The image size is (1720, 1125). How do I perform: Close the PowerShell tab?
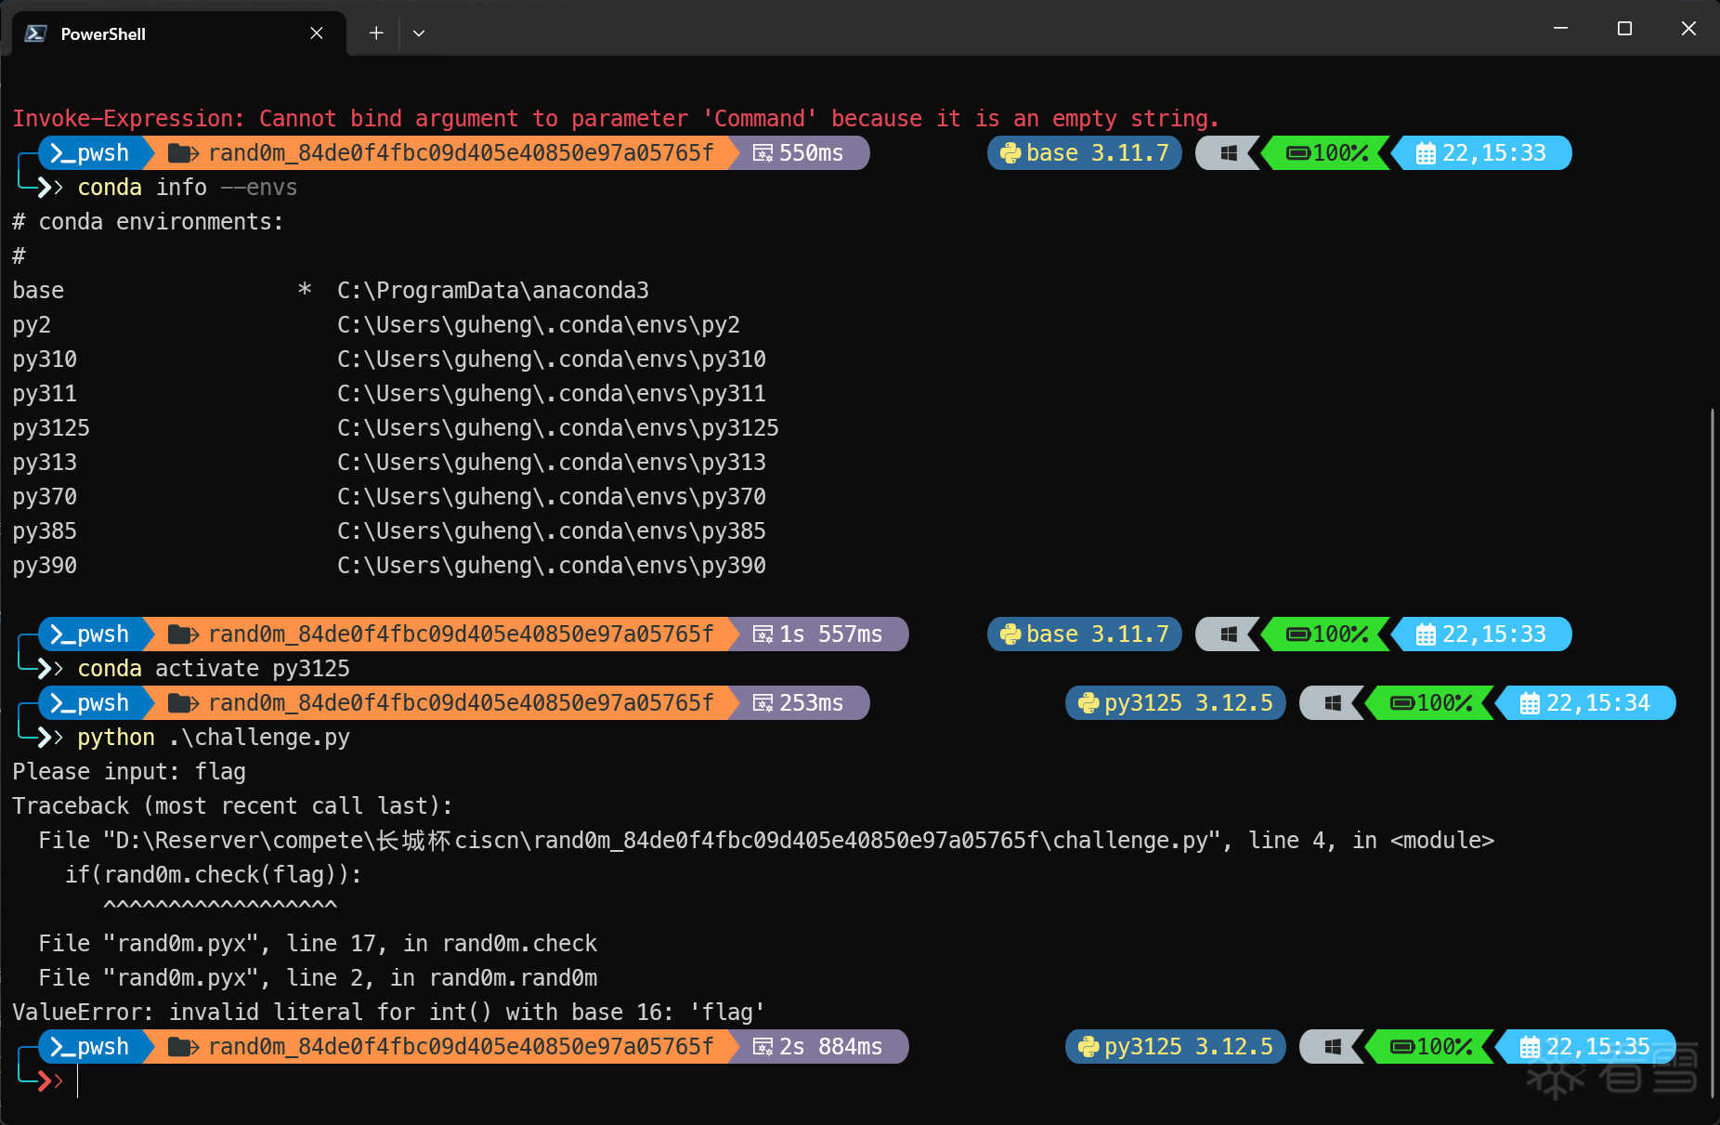(x=317, y=33)
